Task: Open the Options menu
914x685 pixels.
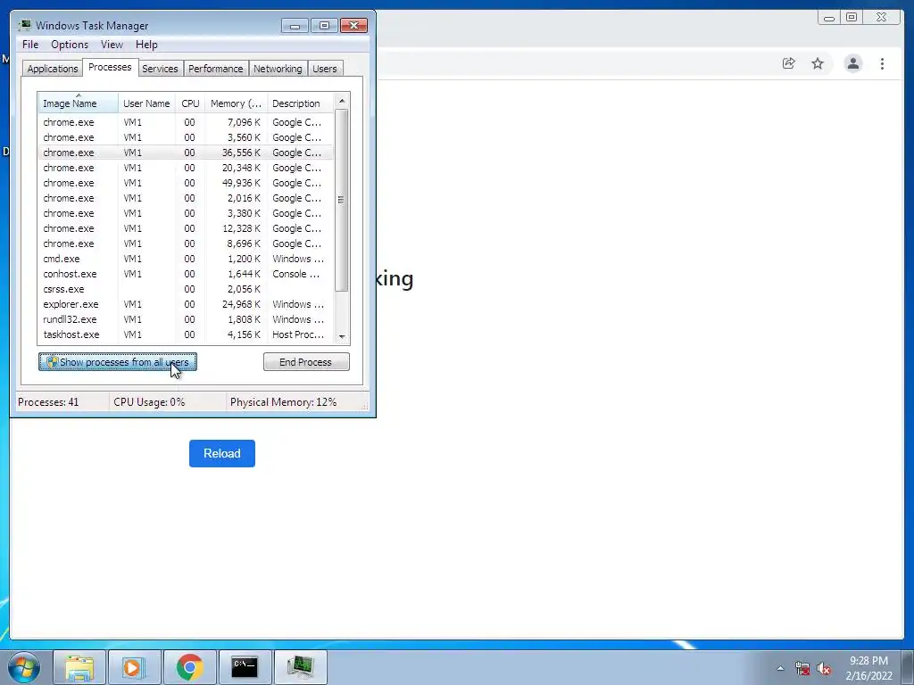Action: pyautogui.click(x=70, y=45)
